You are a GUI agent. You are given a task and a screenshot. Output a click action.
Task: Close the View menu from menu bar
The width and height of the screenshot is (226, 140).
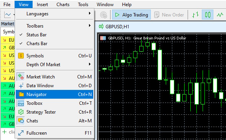pyautogui.click(x=23, y=5)
